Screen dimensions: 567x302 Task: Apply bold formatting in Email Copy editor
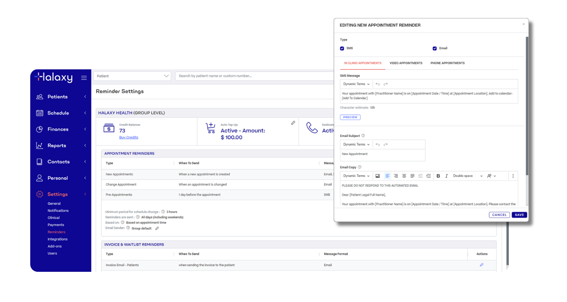pyautogui.click(x=438, y=176)
